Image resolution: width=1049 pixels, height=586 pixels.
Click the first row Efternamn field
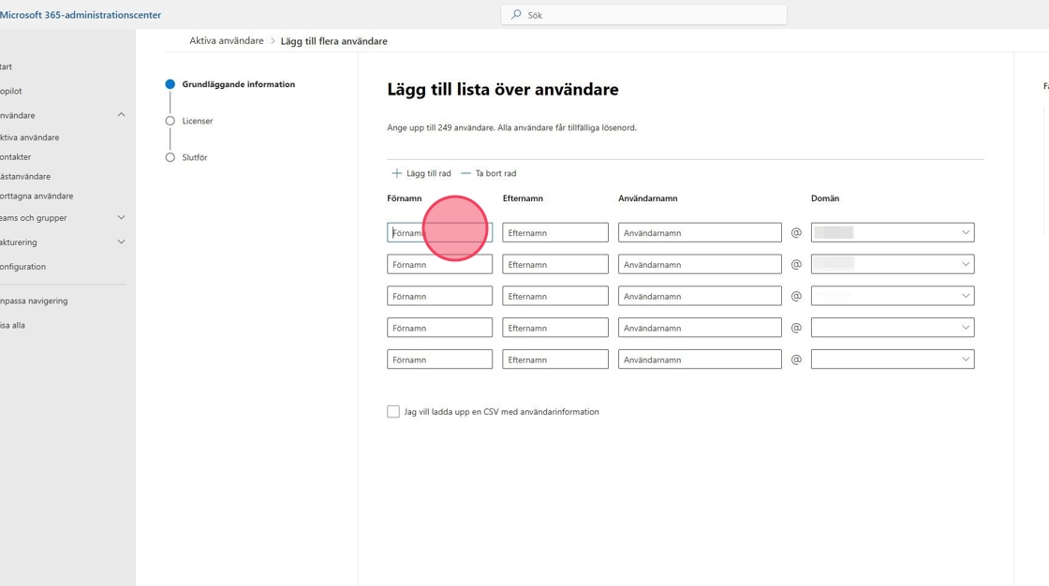pyautogui.click(x=554, y=232)
